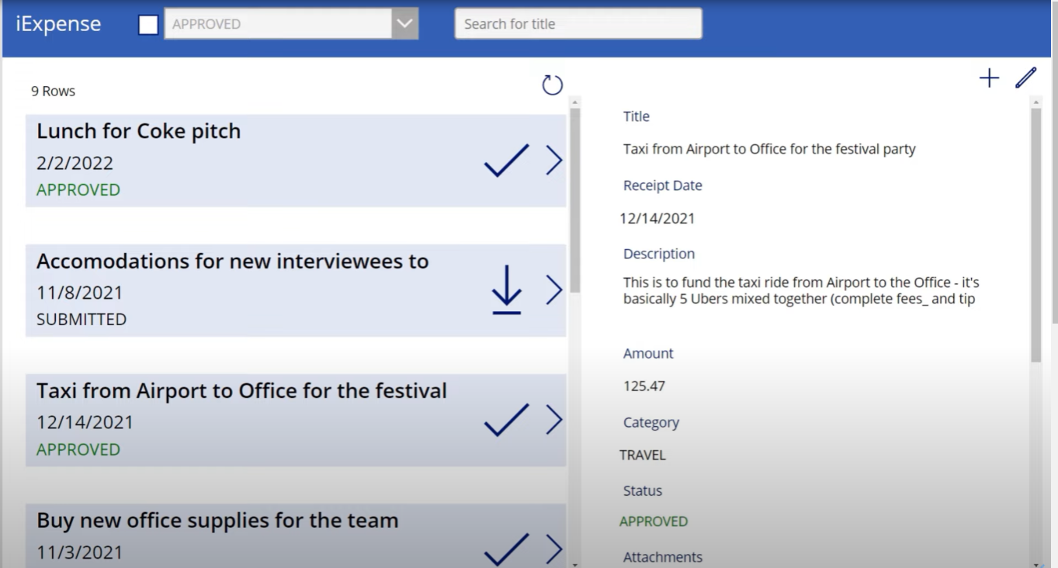Add a new expense with plus icon
Image resolution: width=1058 pixels, height=568 pixels.
(x=989, y=78)
